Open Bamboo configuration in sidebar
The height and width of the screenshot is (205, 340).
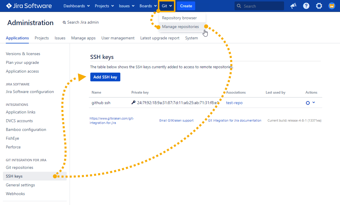coord(26,130)
